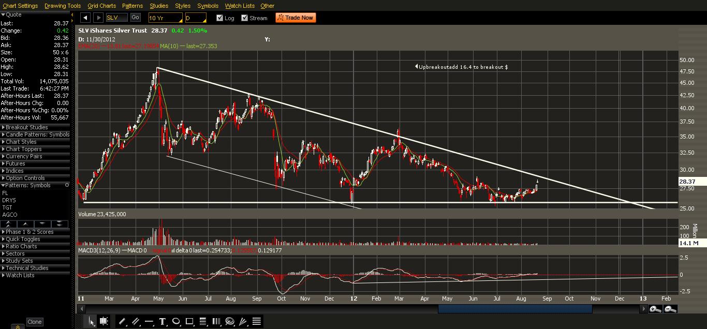Open the stacked lines list tool
Viewport: 707px width, 329px height.
[257, 321]
